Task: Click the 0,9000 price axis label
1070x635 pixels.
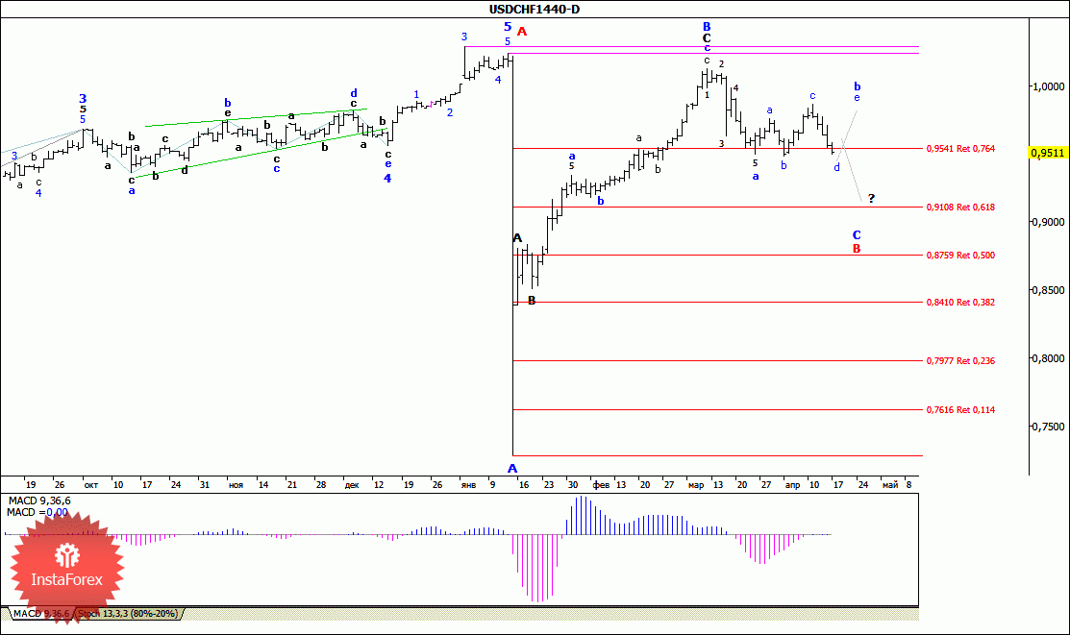Action: pyautogui.click(x=1049, y=222)
